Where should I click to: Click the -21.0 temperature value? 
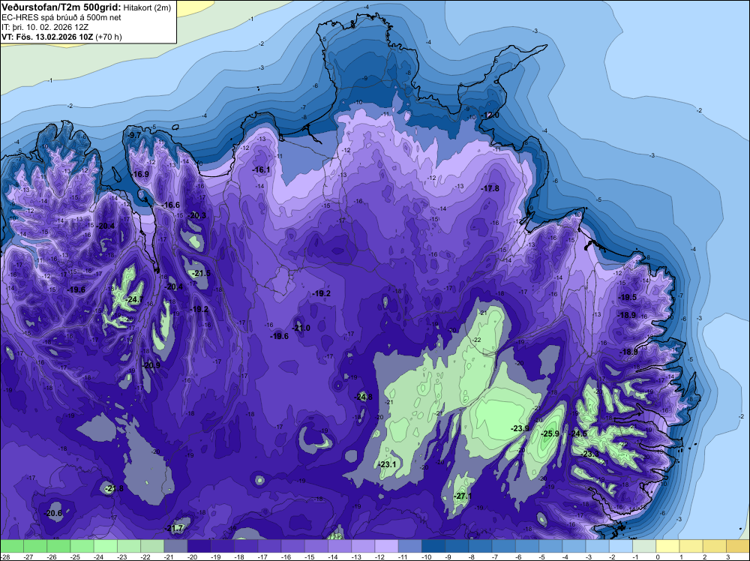(301, 328)
